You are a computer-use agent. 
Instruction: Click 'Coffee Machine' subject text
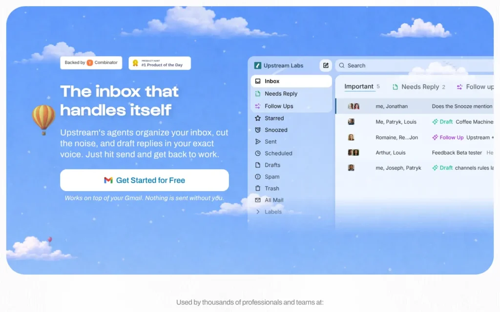click(475, 121)
